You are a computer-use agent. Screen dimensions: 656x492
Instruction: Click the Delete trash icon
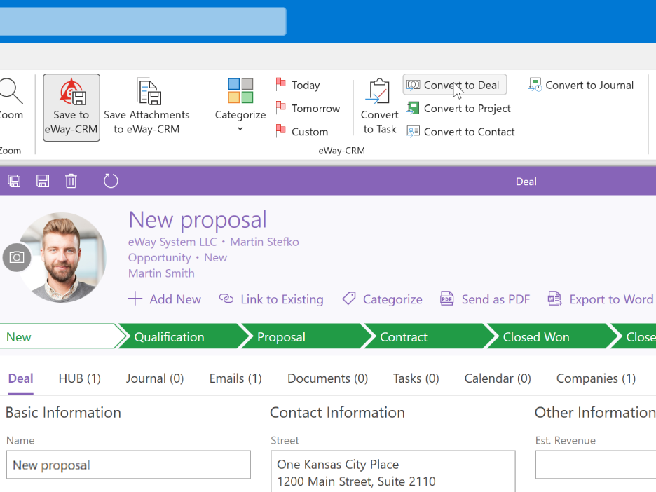tap(71, 181)
